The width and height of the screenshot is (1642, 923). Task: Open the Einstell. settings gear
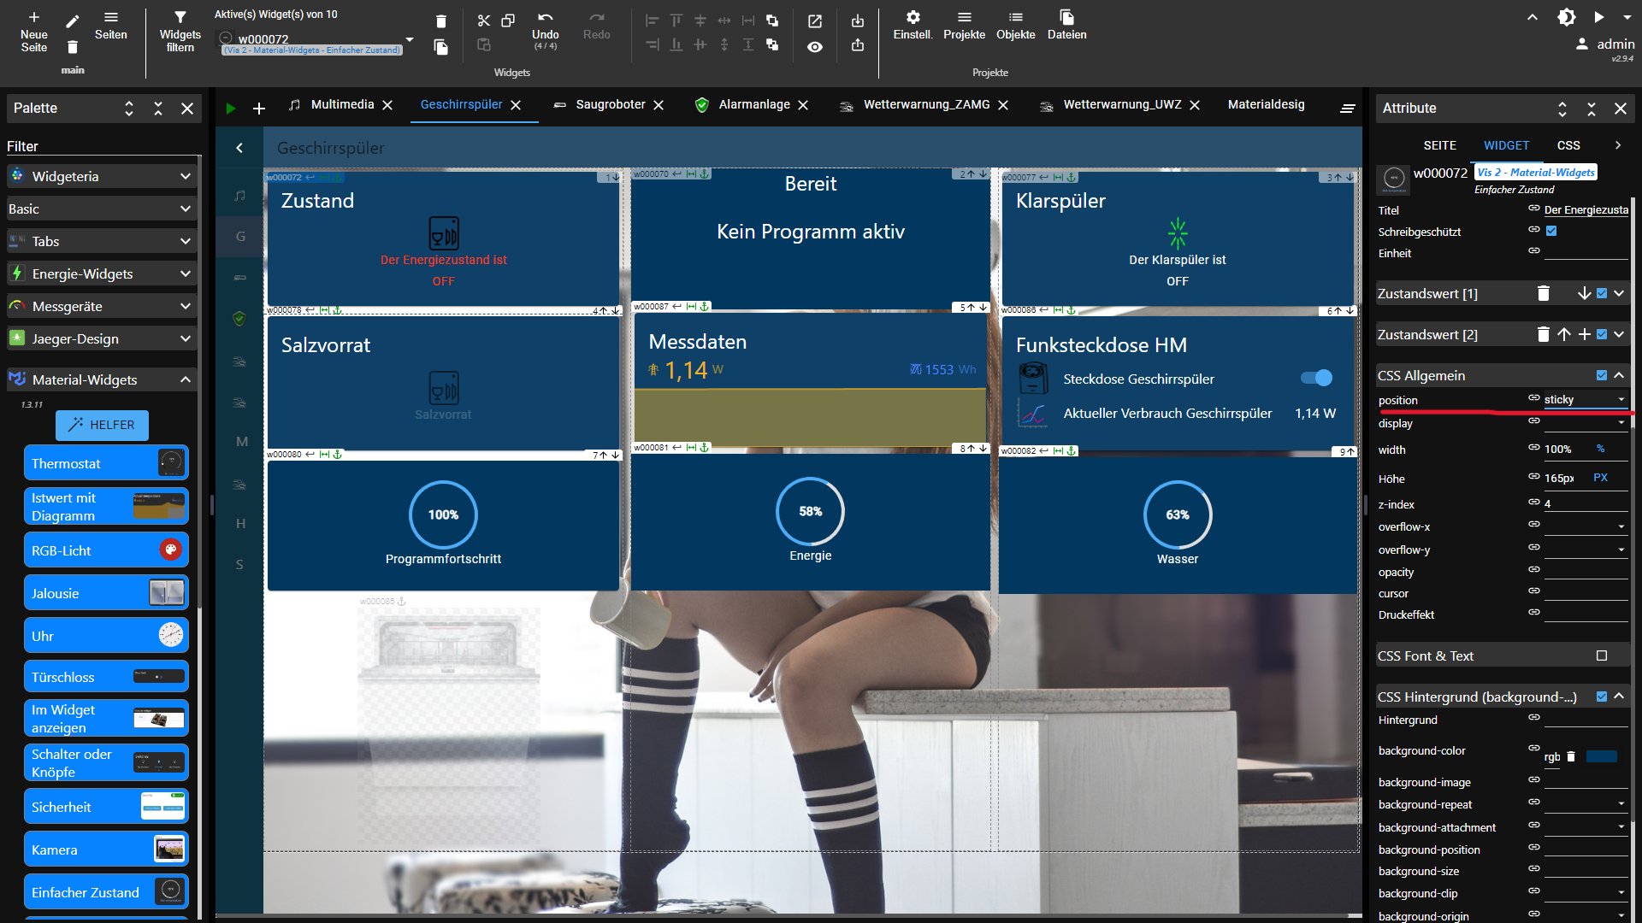click(913, 17)
